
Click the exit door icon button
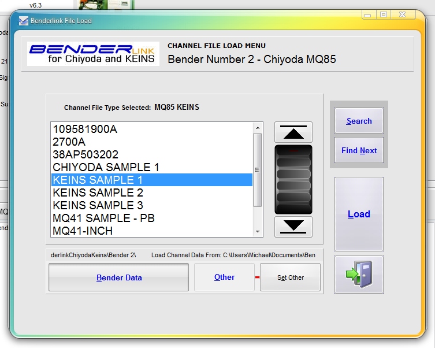(359, 275)
